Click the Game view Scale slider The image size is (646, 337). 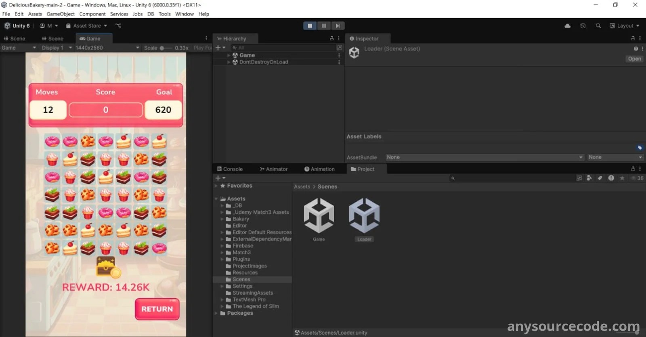coord(166,48)
